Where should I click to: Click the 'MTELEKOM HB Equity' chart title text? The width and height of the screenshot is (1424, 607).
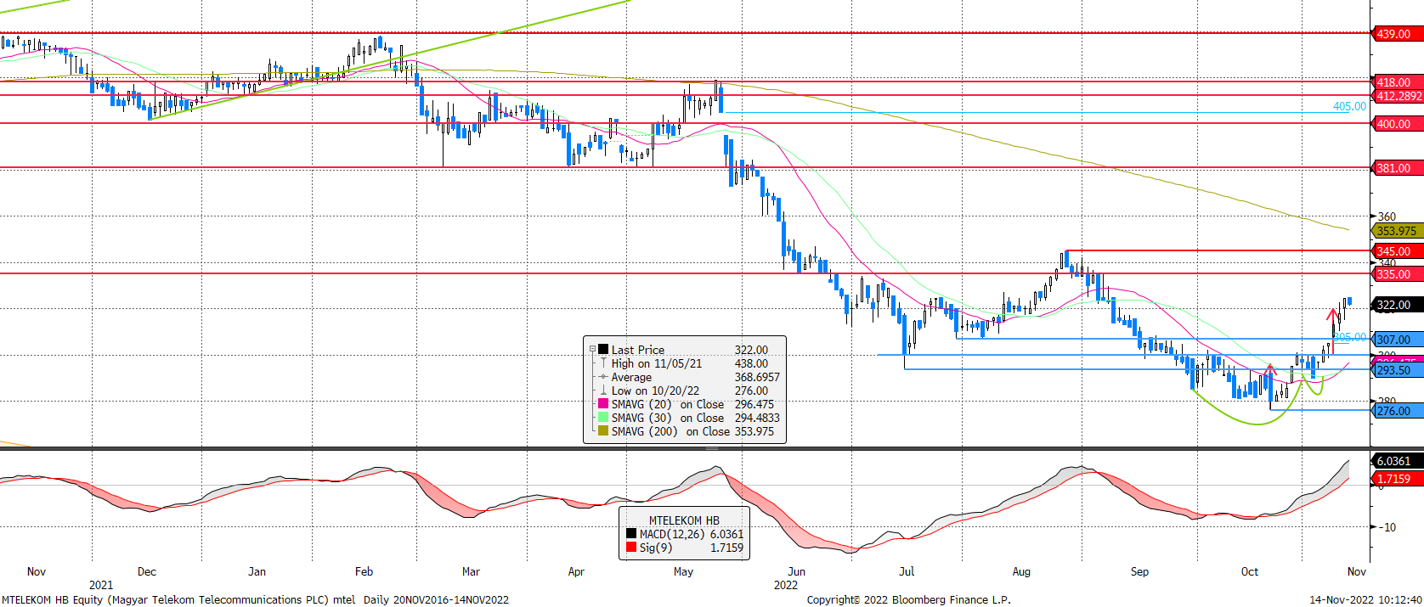coord(53,599)
